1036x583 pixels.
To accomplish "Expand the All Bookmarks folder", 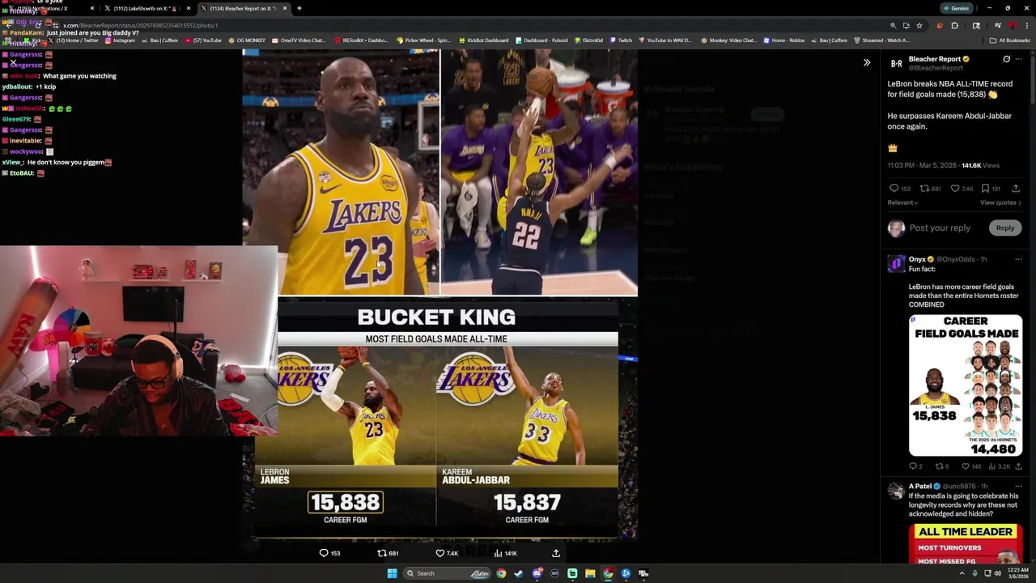I will coord(1009,40).
